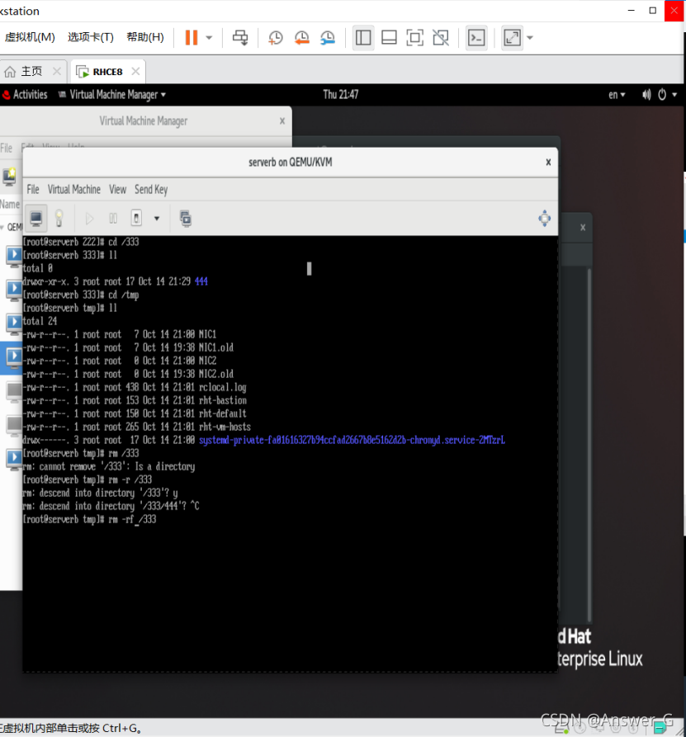Screen dimensions: 686x737
Task: Close the serverb on QEMU/KVM window
Action: [x=548, y=162]
